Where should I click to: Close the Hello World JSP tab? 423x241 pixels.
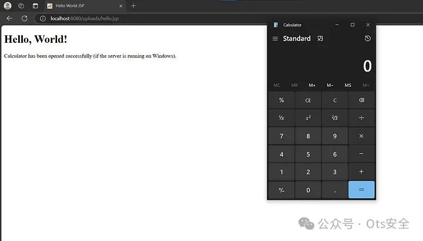(x=120, y=6)
